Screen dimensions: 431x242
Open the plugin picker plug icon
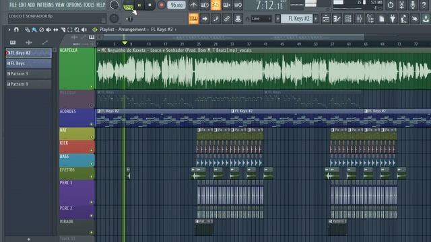(393, 19)
